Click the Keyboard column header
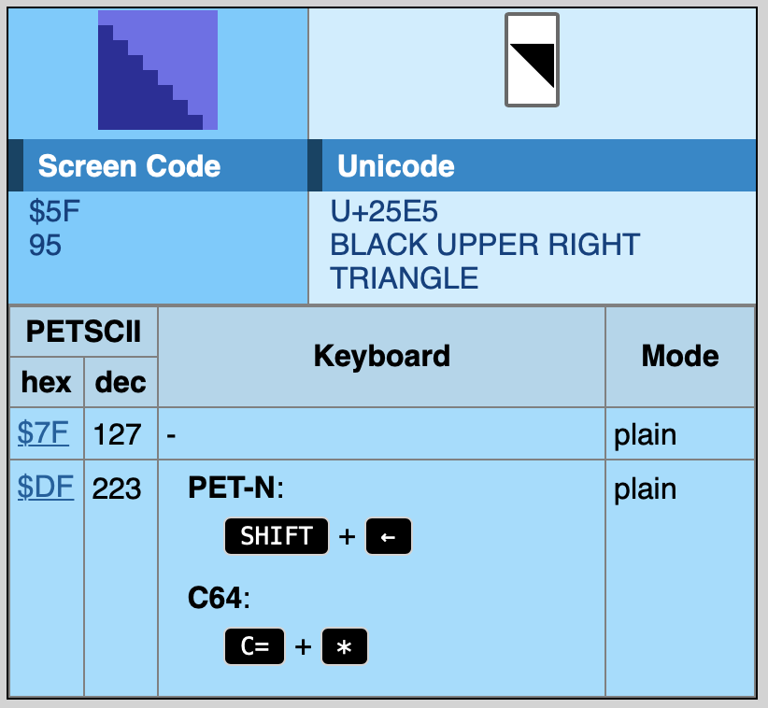This screenshot has height=708, width=768. click(x=381, y=356)
